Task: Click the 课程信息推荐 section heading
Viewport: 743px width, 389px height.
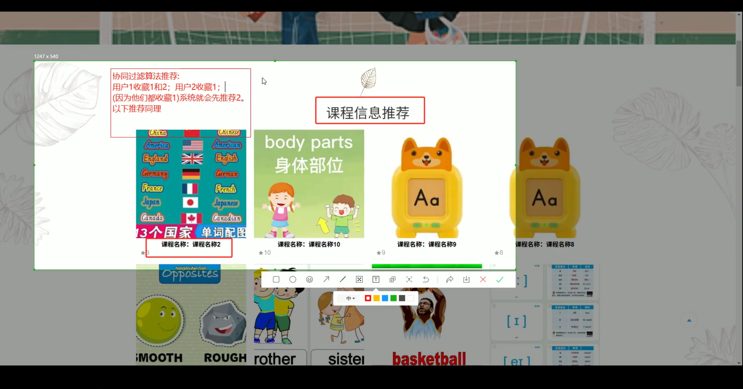Action: click(x=368, y=113)
